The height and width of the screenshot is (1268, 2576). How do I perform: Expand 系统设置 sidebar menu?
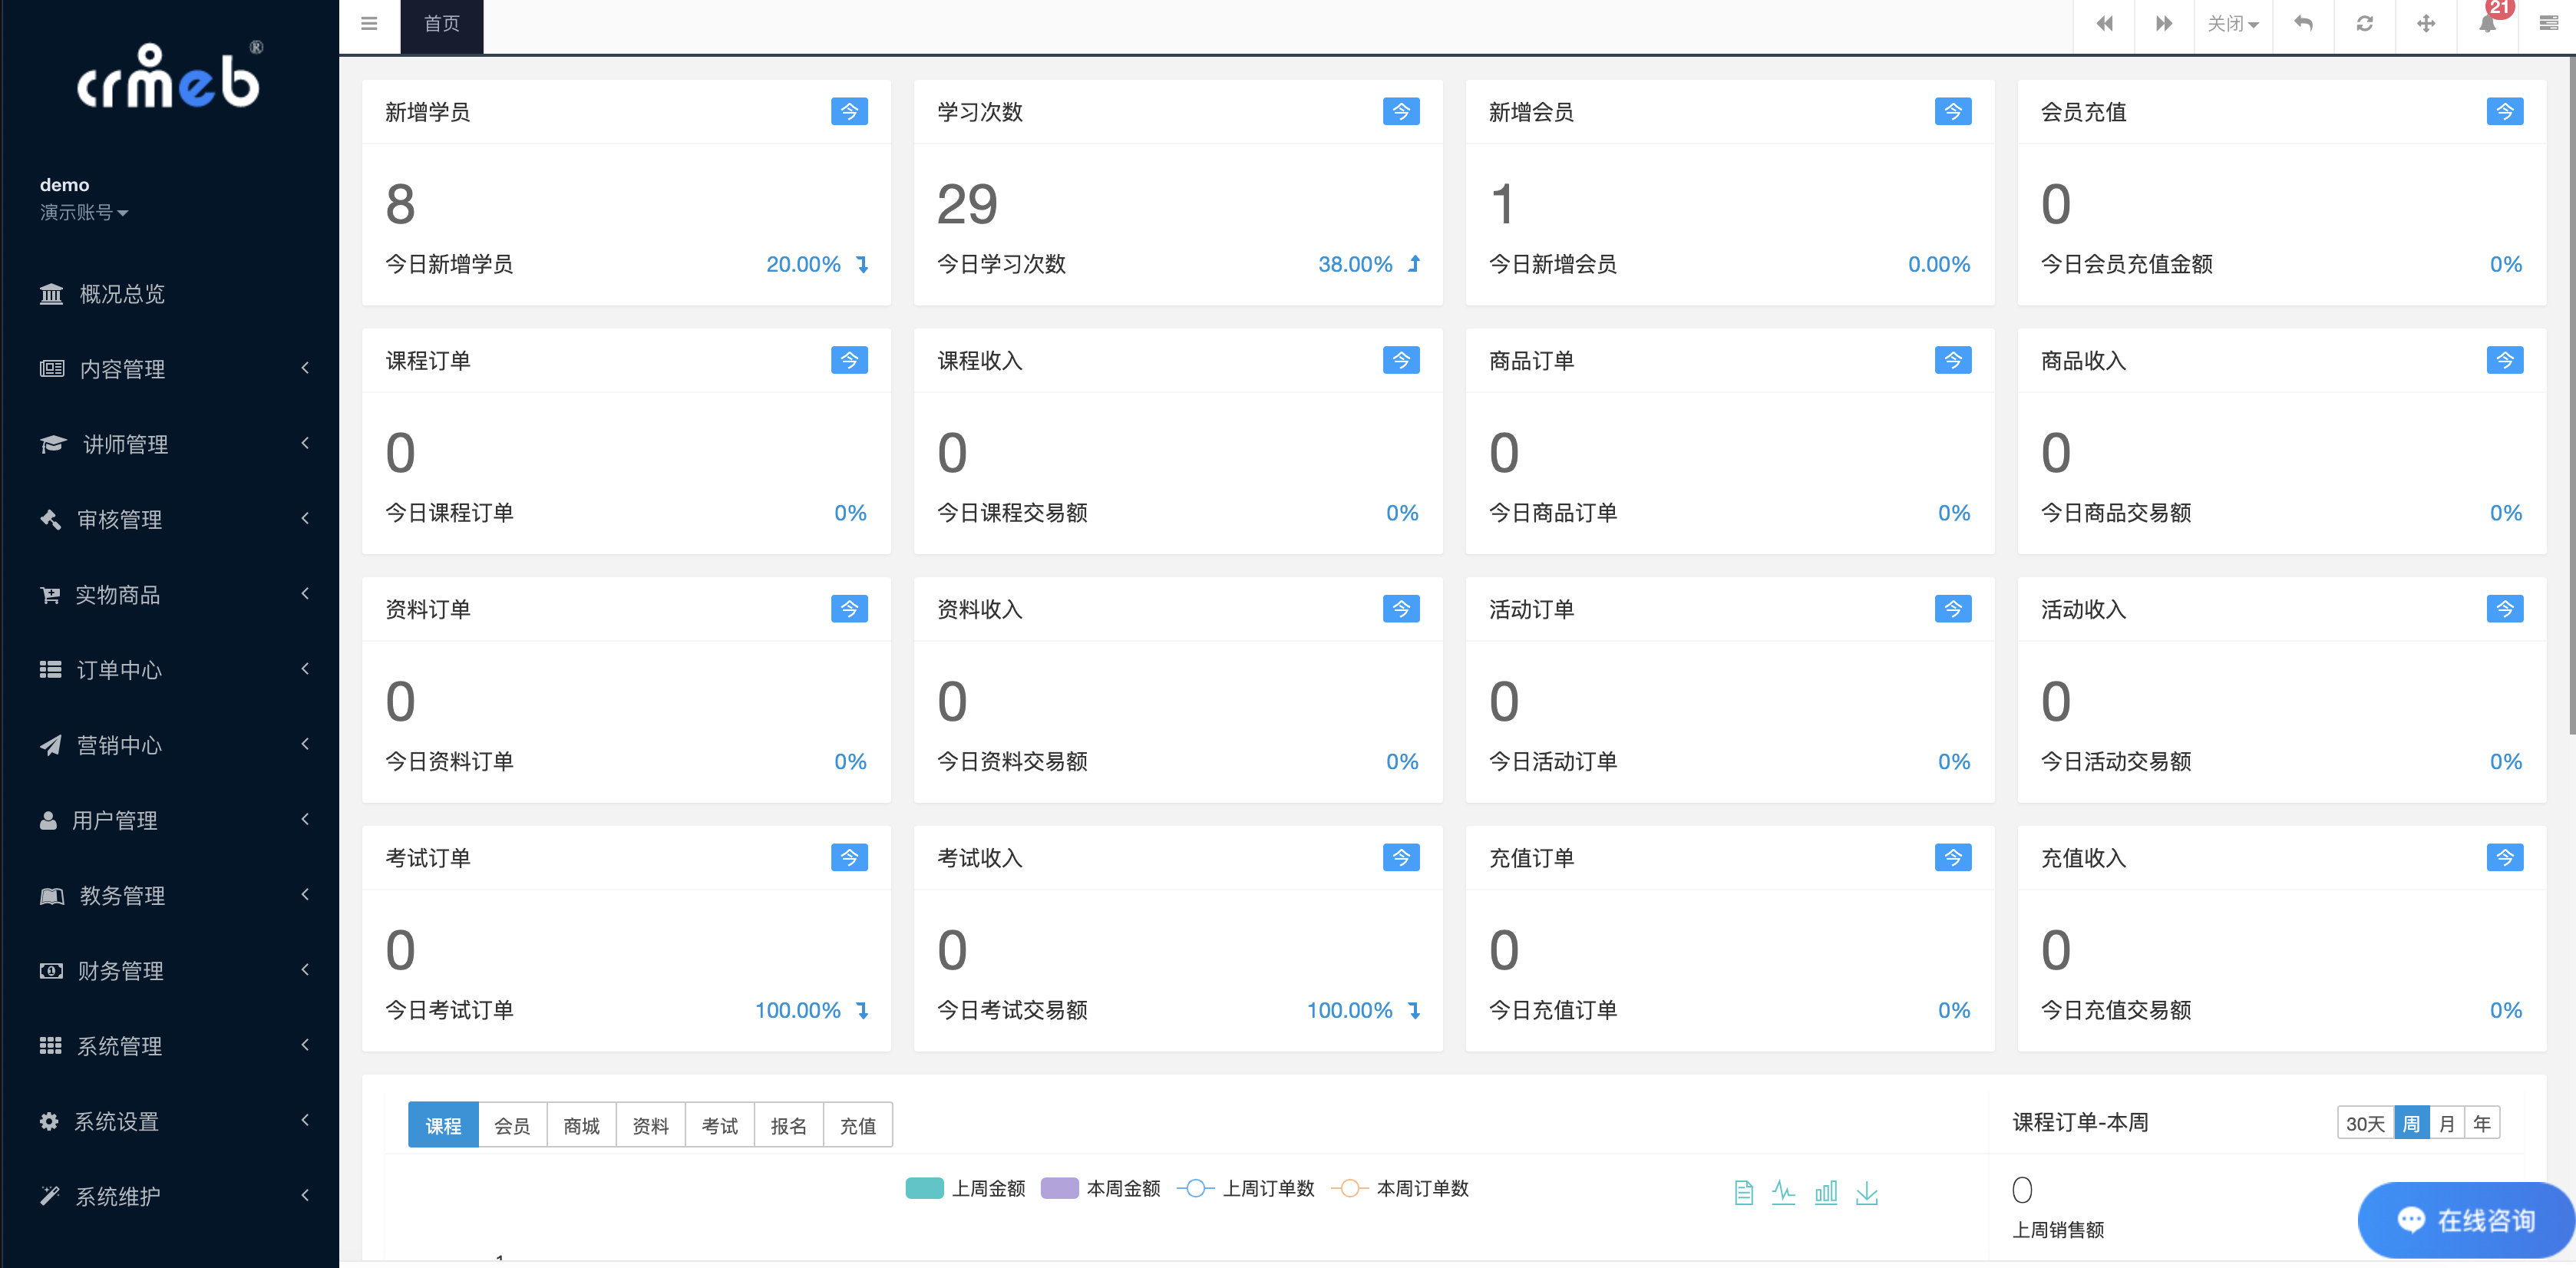point(170,1121)
